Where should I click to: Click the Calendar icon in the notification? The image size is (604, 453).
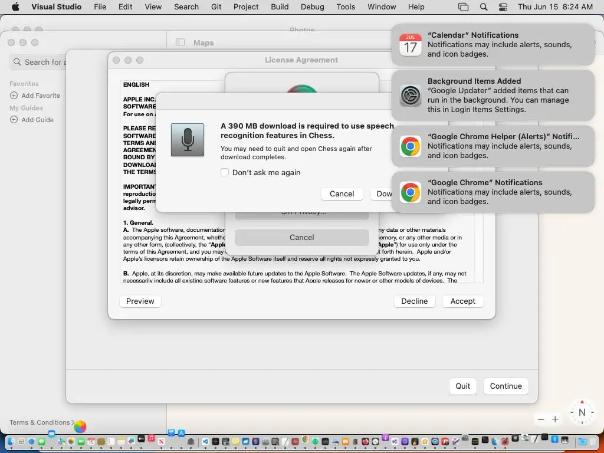point(411,45)
